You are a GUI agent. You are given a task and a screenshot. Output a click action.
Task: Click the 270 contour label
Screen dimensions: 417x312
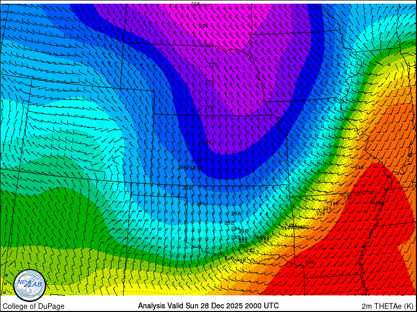pyautogui.click(x=213, y=64)
